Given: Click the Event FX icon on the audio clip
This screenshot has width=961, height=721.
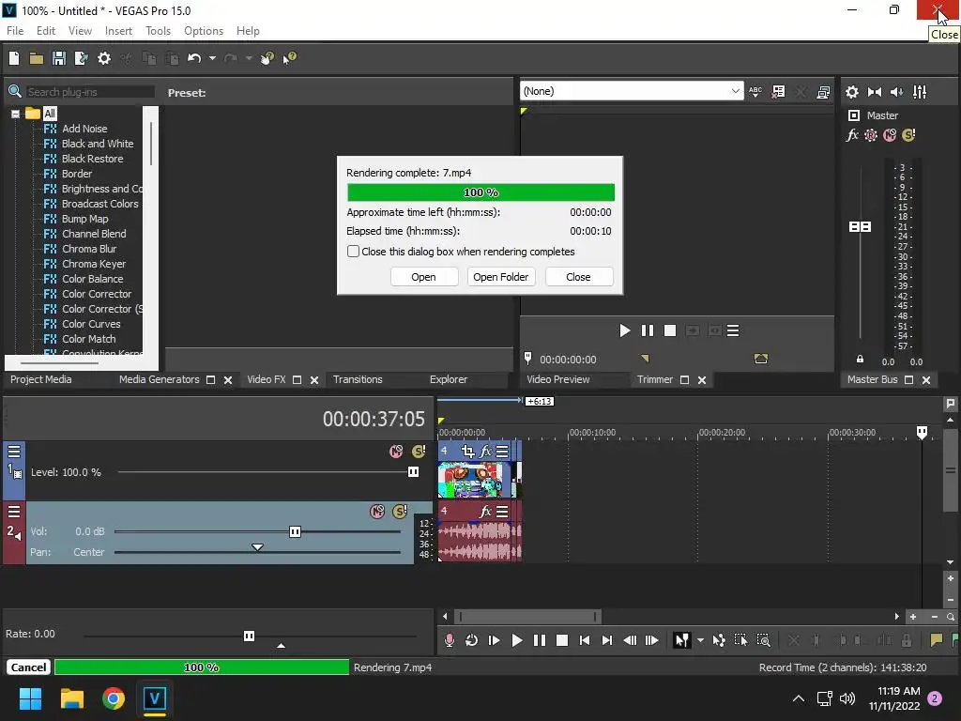Looking at the screenshot, I should pyautogui.click(x=485, y=512).
